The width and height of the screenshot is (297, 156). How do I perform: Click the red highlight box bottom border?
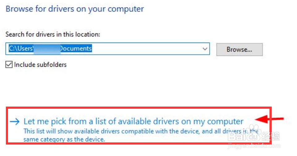pos(139,144)
